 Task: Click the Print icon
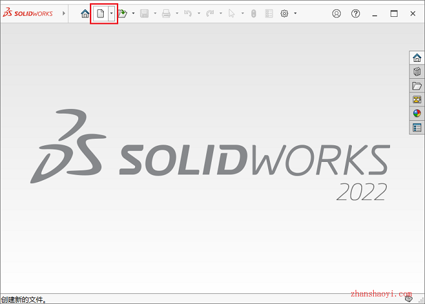(166, 13)
